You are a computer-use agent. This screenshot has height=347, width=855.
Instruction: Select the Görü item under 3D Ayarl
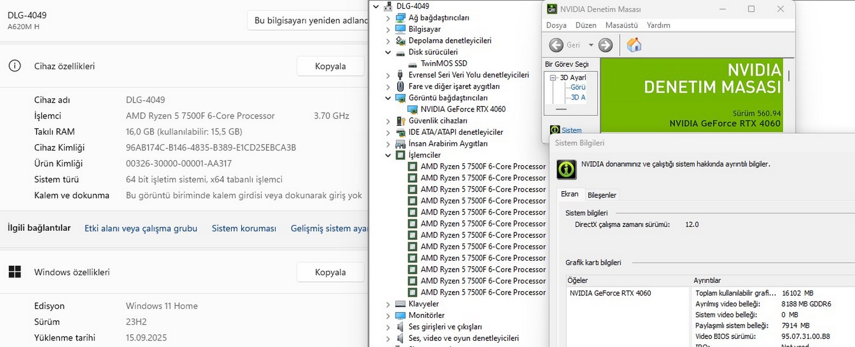coord(578,87)
